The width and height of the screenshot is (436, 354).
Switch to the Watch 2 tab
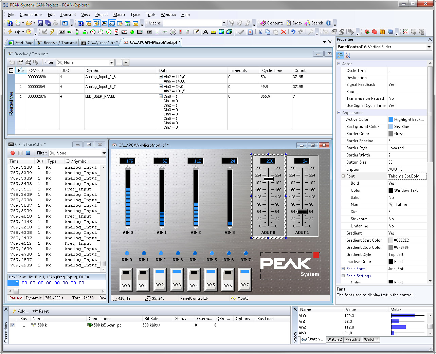click(334, 339)
